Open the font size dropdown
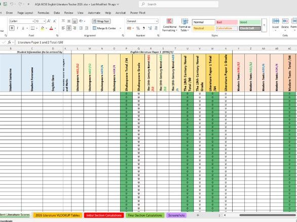 [x=44, y=21]
